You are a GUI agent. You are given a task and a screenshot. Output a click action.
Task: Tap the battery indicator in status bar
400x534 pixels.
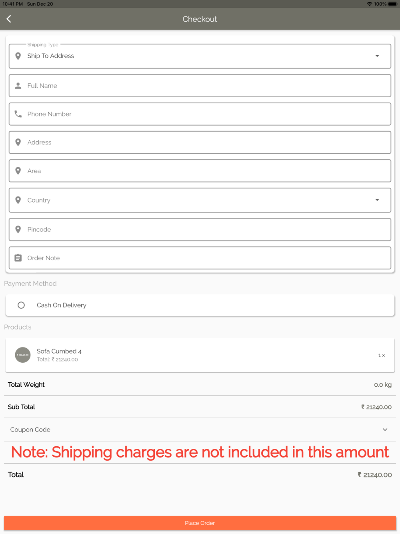coord(392,4)
